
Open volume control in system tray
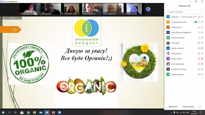point(184,112)
